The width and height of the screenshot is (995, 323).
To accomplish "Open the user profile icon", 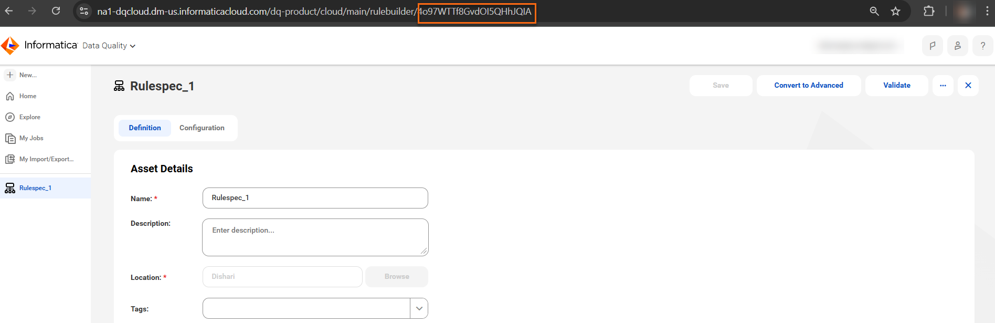I will [958, 46].
